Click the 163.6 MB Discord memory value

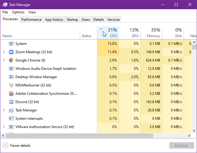(153, 102)
